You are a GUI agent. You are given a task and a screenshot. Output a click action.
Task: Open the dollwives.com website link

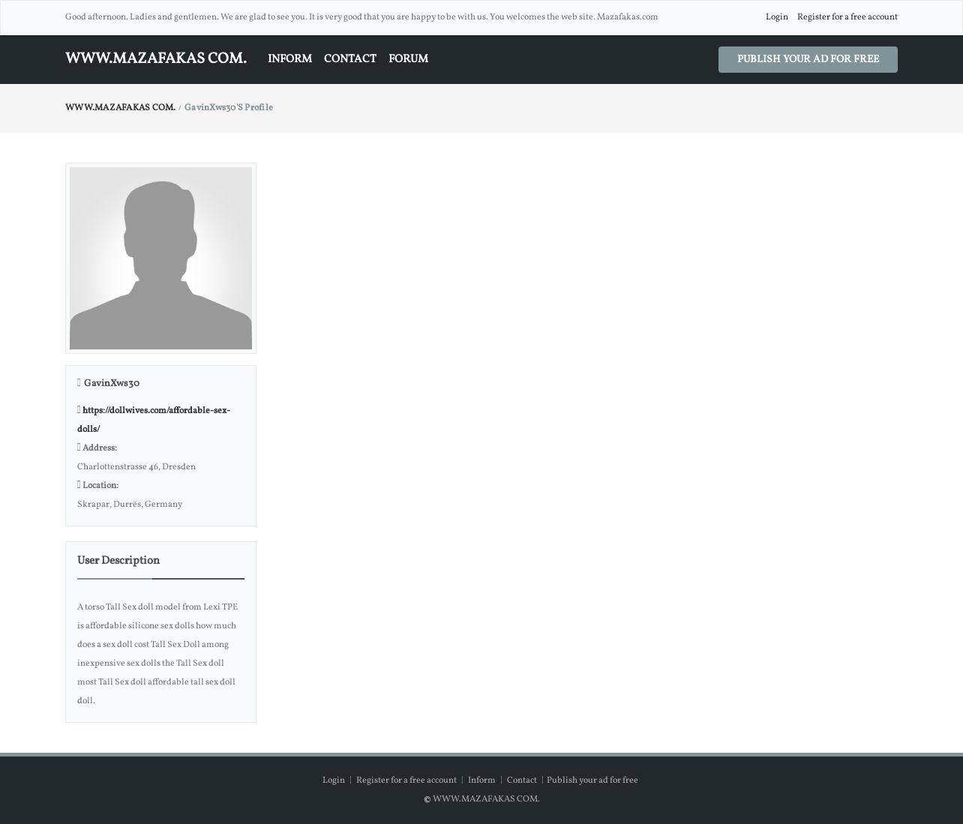(154, 420)
